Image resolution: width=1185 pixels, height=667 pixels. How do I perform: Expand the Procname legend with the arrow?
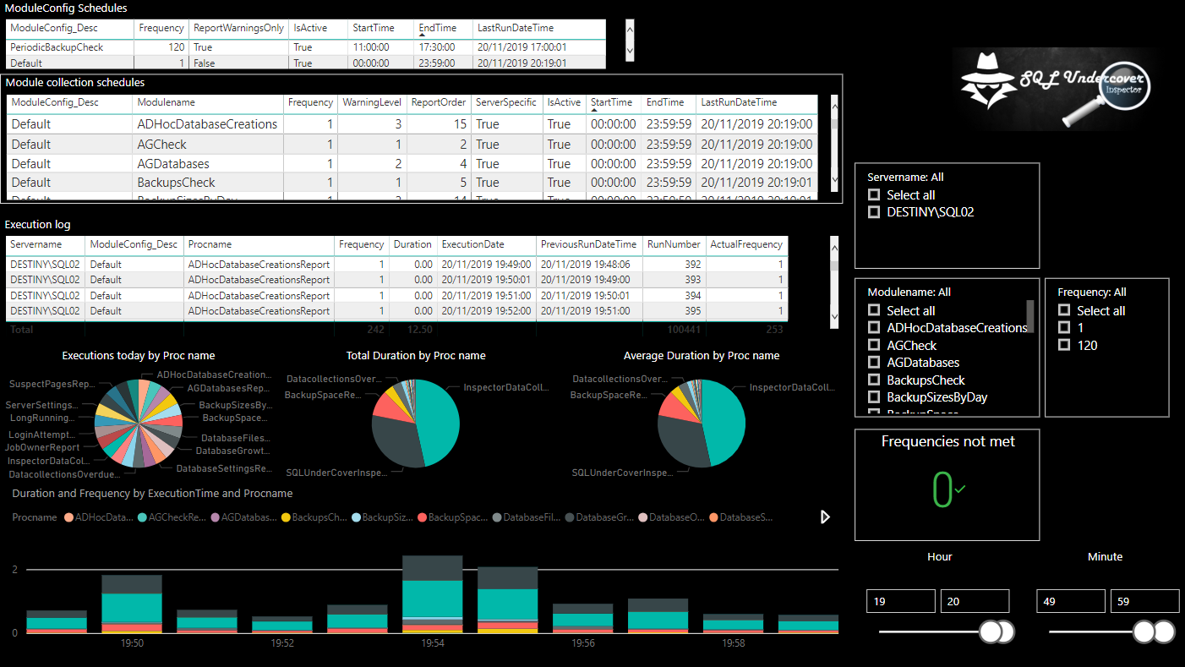[x=824, y=517]
